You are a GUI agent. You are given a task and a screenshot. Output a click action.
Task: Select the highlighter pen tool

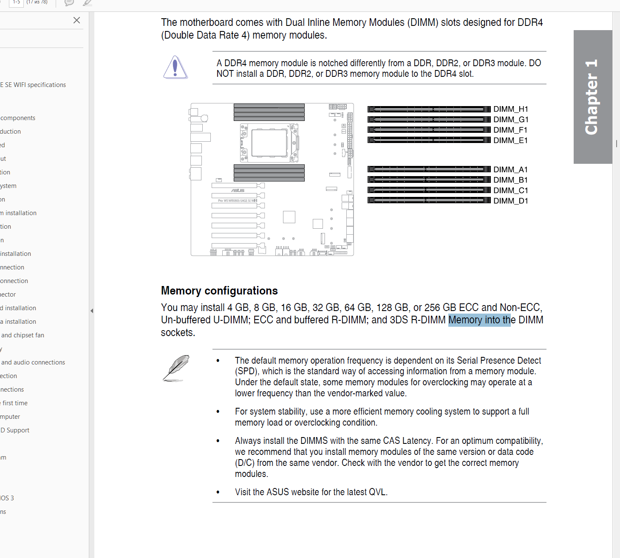[88, 3]
